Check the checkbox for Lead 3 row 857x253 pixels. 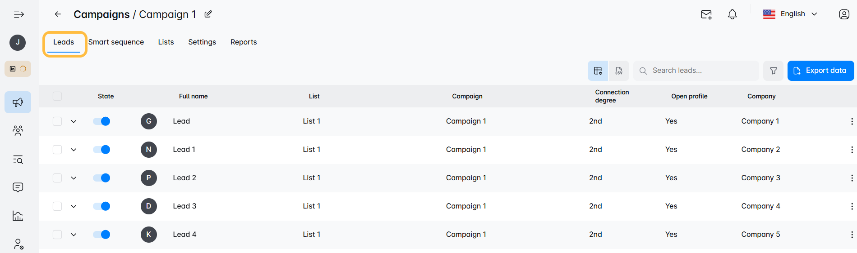pyautogui.click(x=57, y=206)
